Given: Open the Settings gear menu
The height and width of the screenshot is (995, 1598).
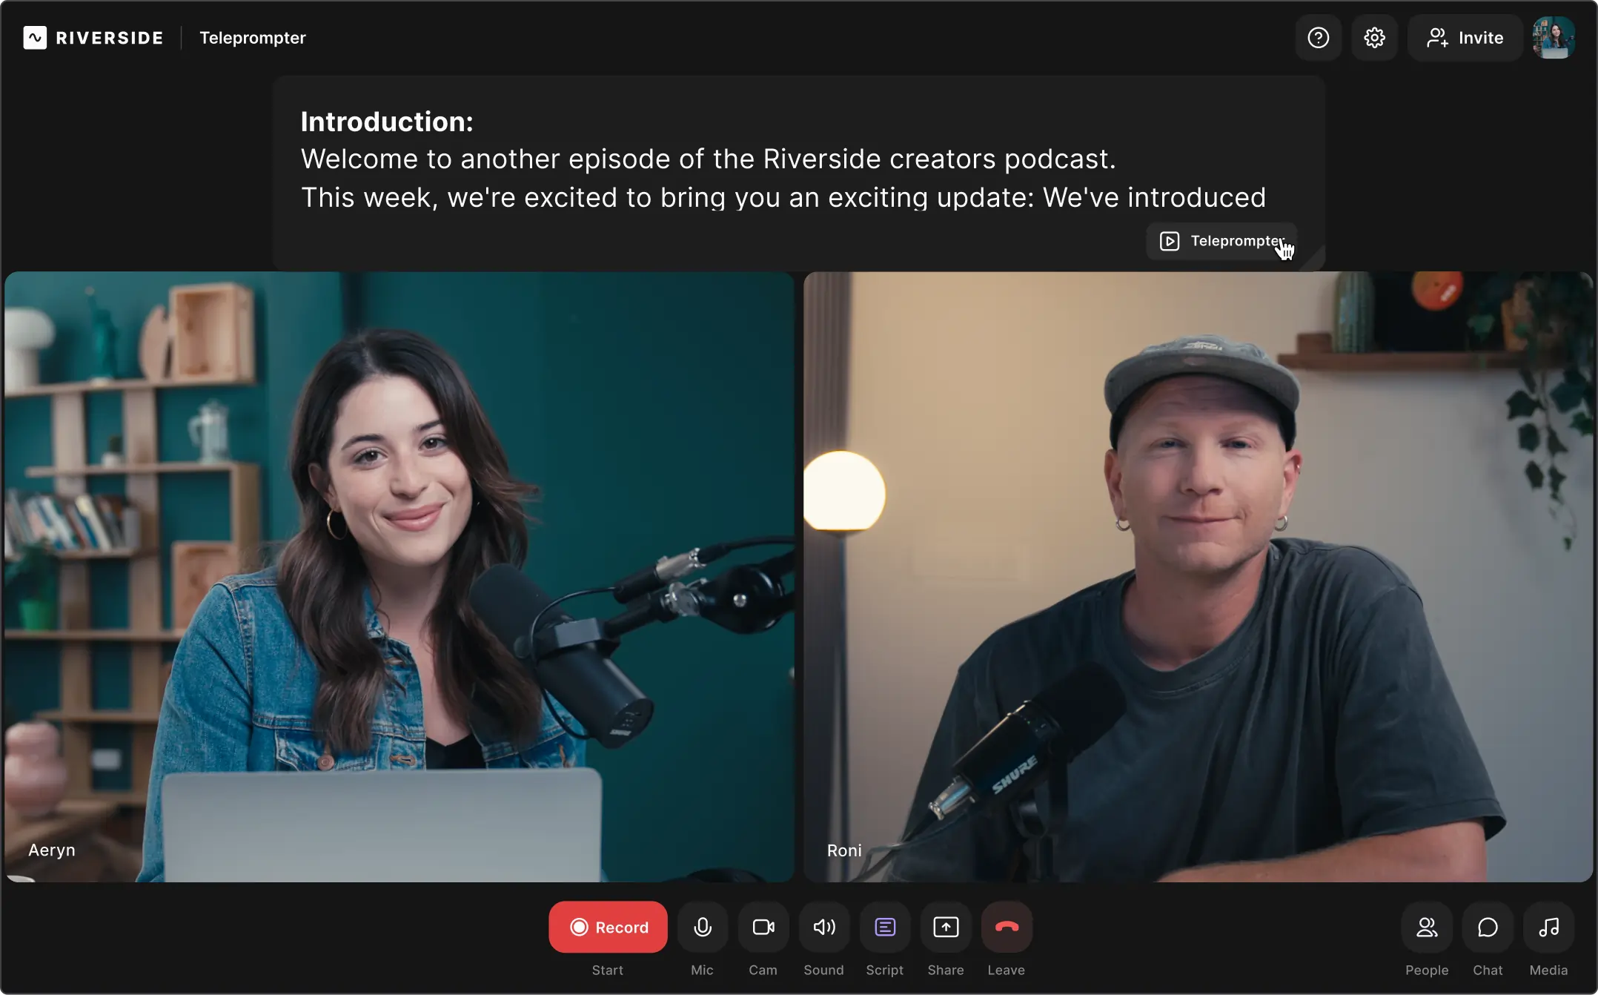Looking at the screenshot, I should click(x=1373, y=38).
